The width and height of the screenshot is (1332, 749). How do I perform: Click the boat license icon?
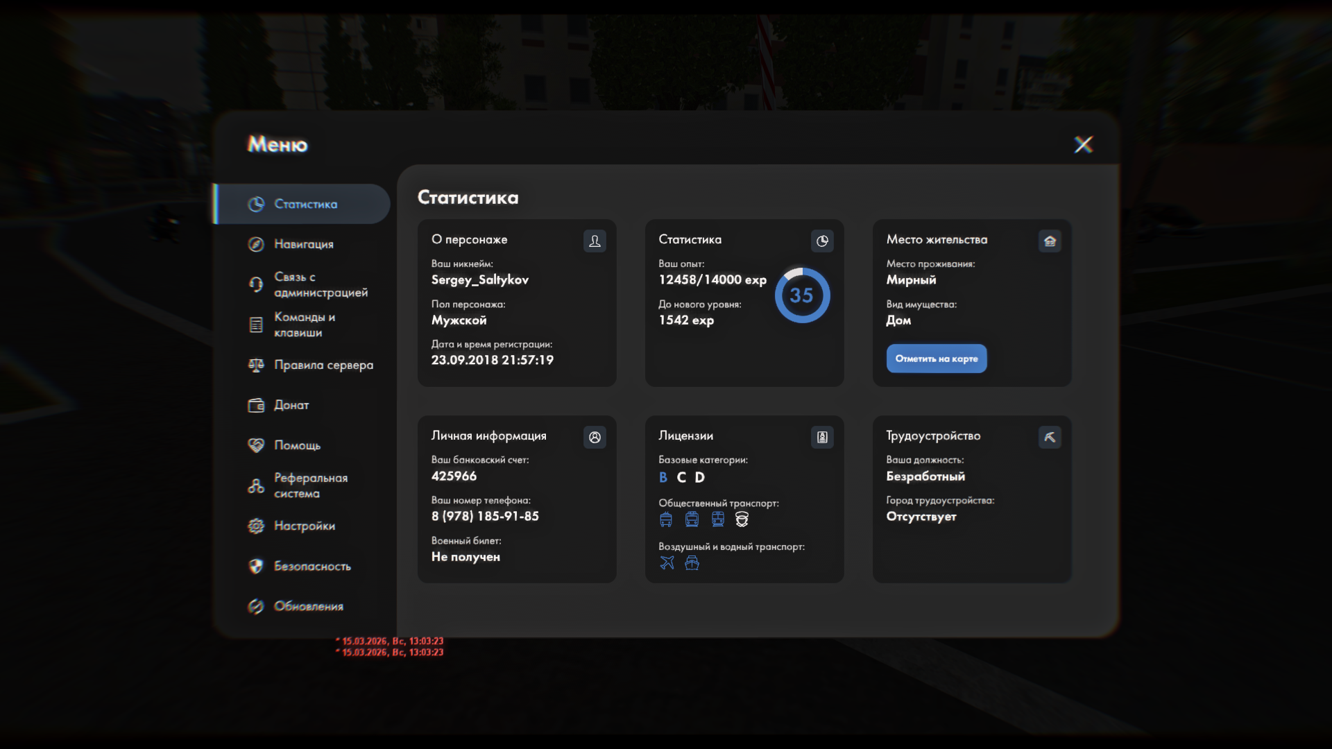692,562
